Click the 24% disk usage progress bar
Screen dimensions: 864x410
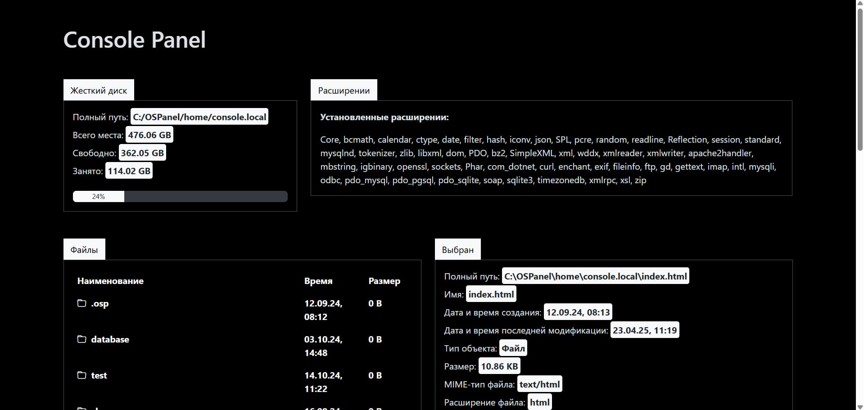180,197
